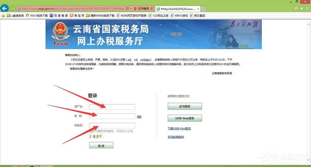Image resolution: width=311 pixels, height=167 pixels.
Task: Click the 证书登录 button
Action: (185, 106)
